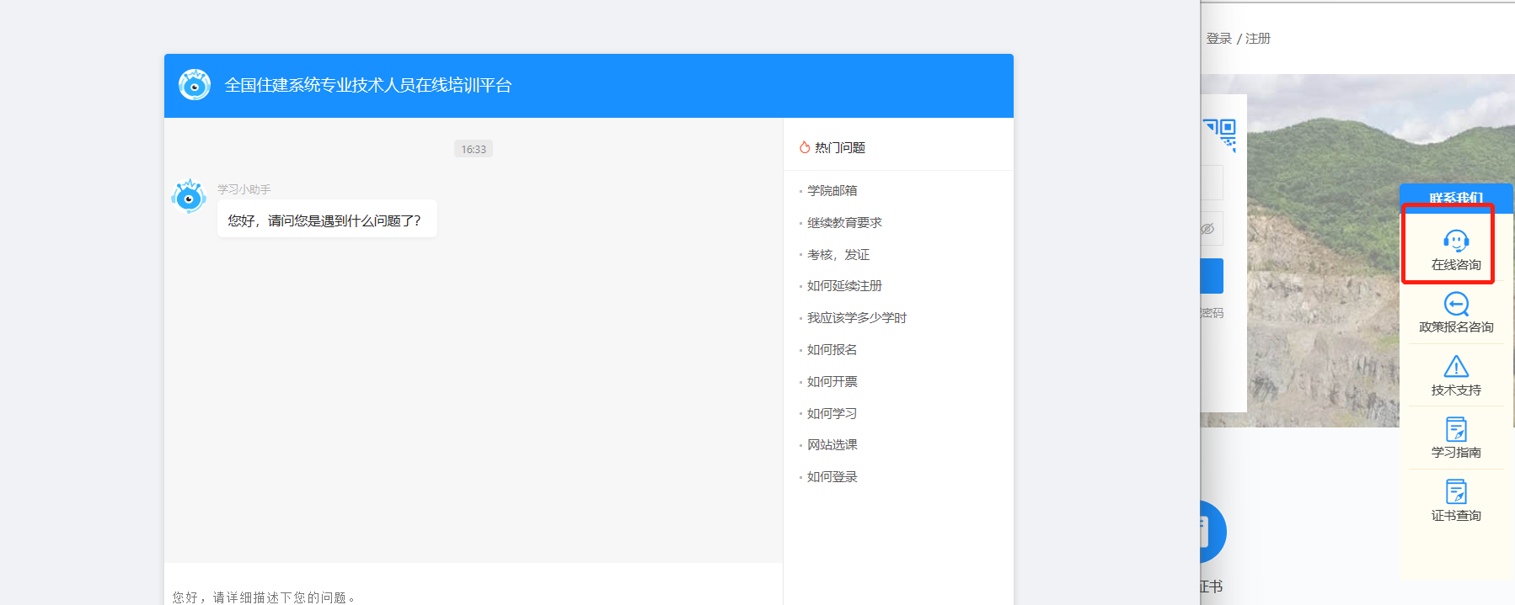Viewport: 1515px width, 605px height.
Task: Select hot question 网站选课
Action: pos(832,445)
